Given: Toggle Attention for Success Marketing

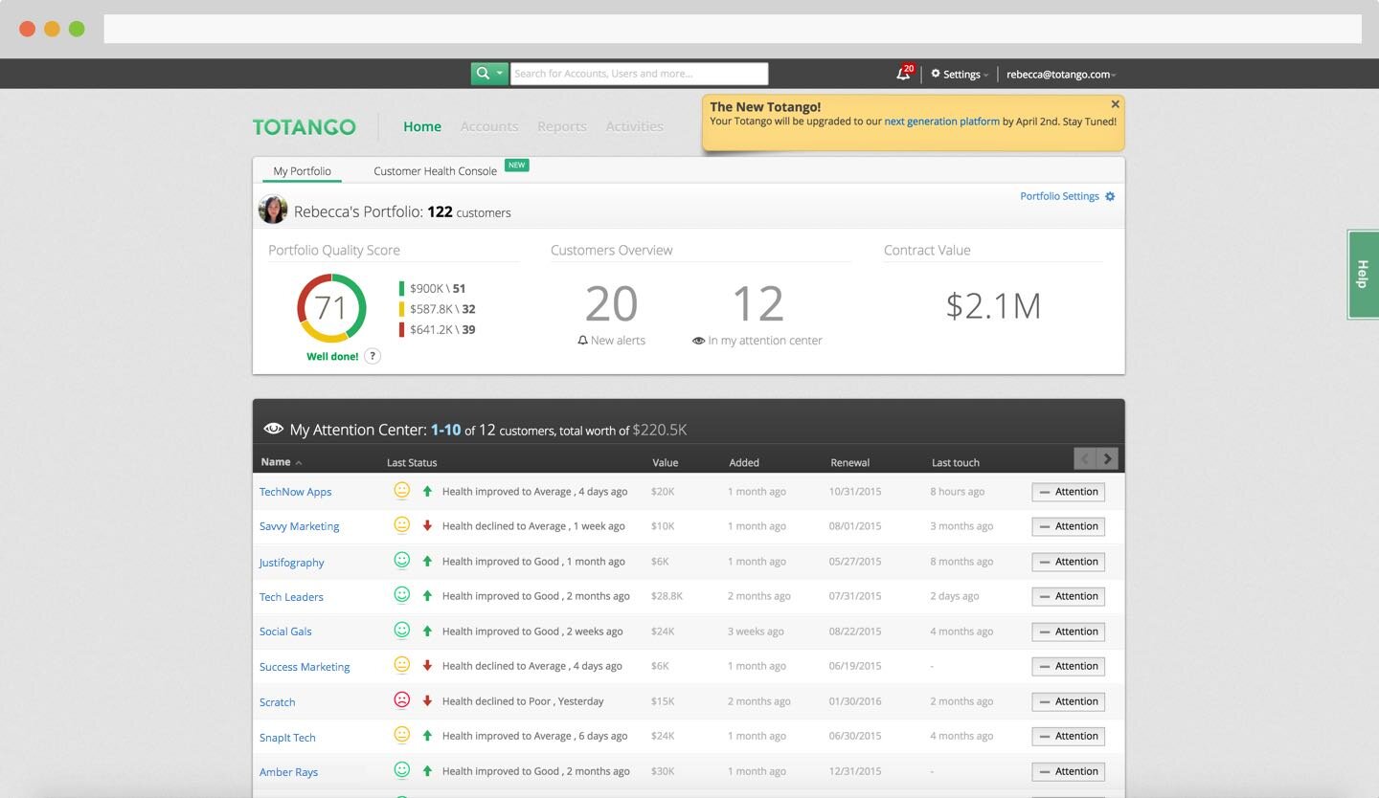Looking at the screenshot, I should coord(1068,666).
